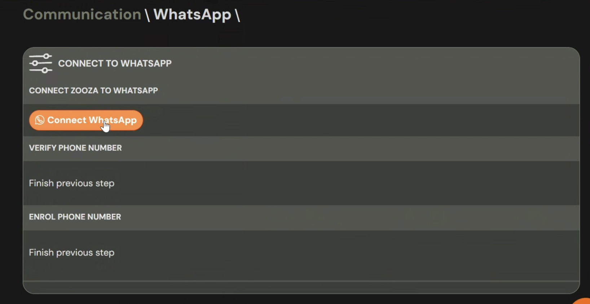Expand the VERIFY PHONE NUMBER section
Screen dimensions: 590x304
(75, 148)
